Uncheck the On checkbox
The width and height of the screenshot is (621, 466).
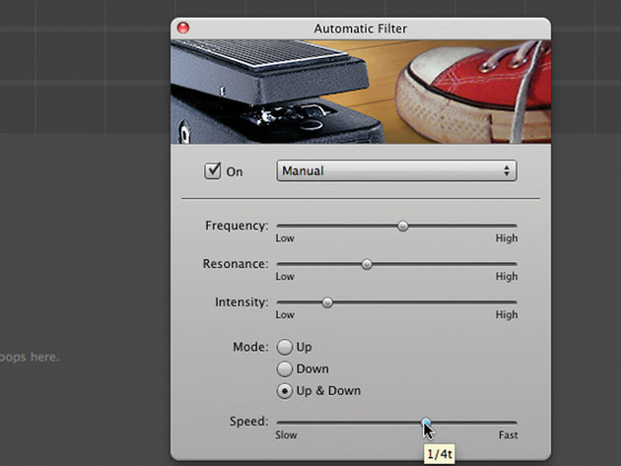[x=213, y=171]
